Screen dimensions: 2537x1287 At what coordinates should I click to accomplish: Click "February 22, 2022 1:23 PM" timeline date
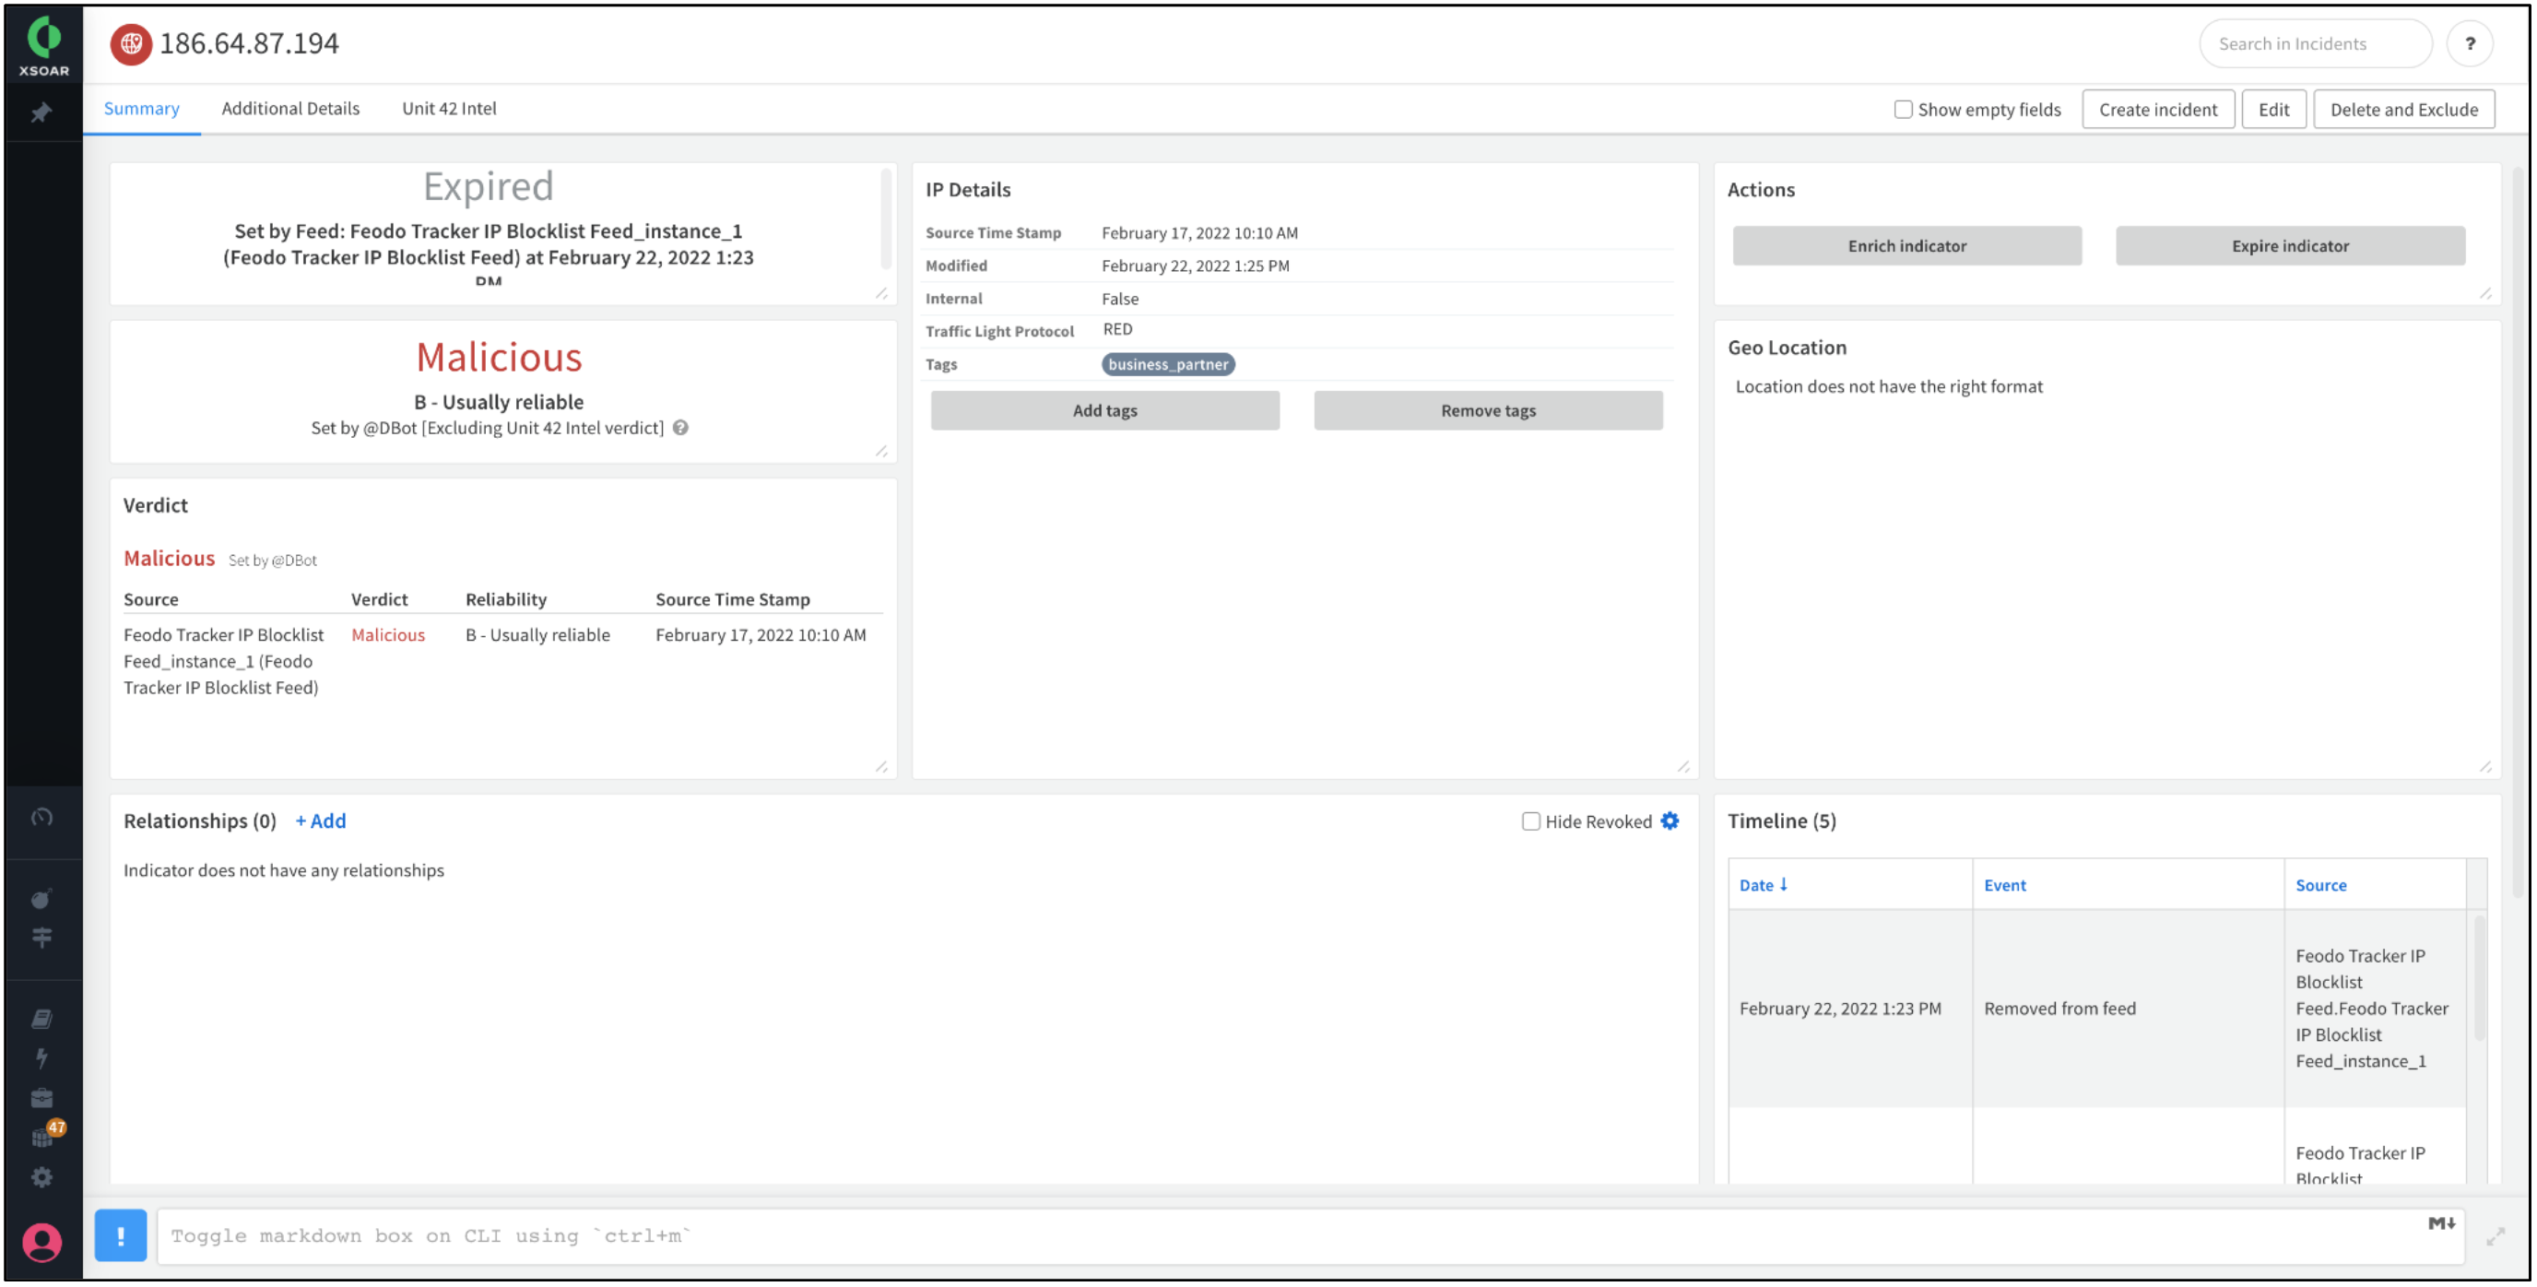click(1841, 1010)
